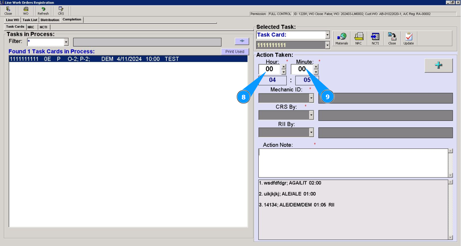The width and height of the screenshot is (461, 246).
Task: Click the filter description gray field
Action: pyautogui.click(x=147, y=42)
